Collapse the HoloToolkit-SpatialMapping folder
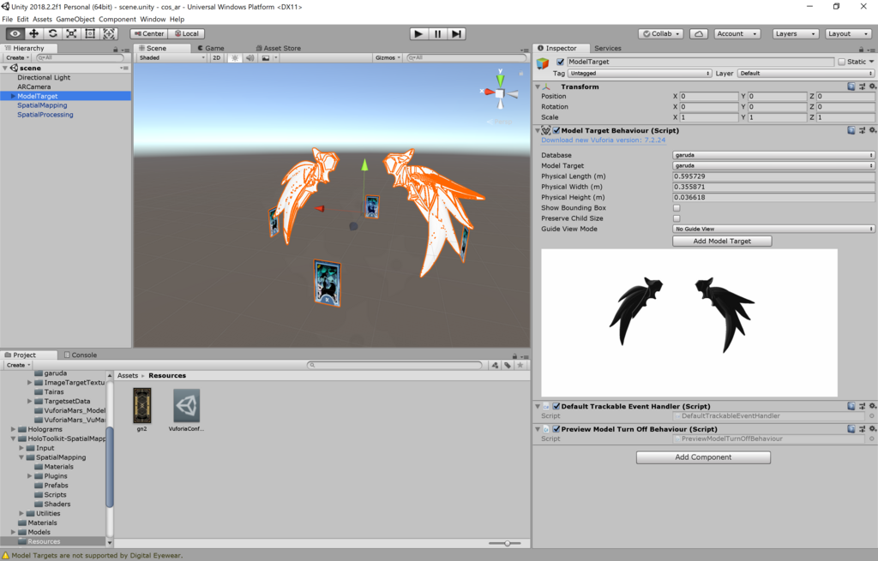The width and height of the screenshot is (878, 561). (13, 439)
